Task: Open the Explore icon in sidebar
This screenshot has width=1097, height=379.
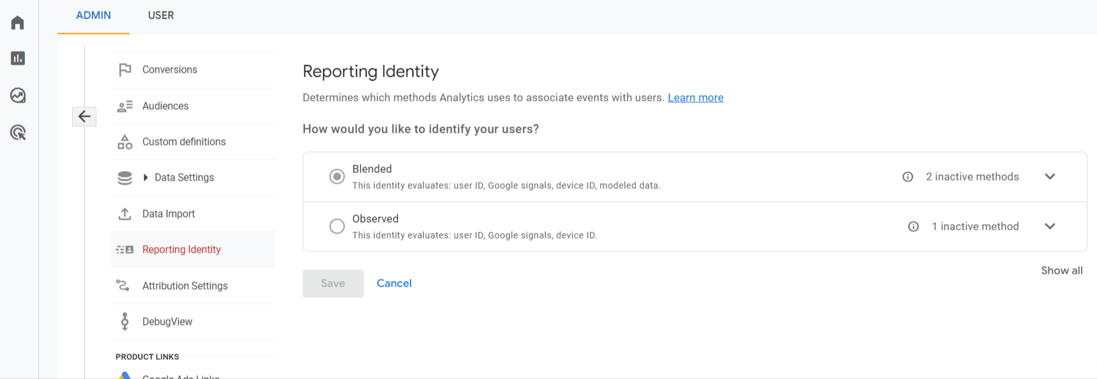Action: coord(18,96)
